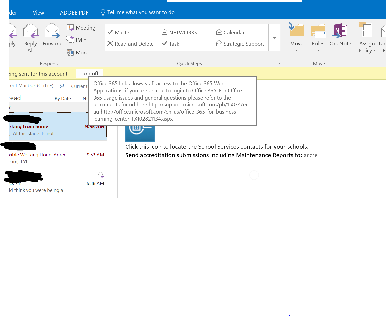Click the 'Tell me what you want to do' box
Image resolution: width=386 pixels, height=316 pixels.
(x=139, y=12)
